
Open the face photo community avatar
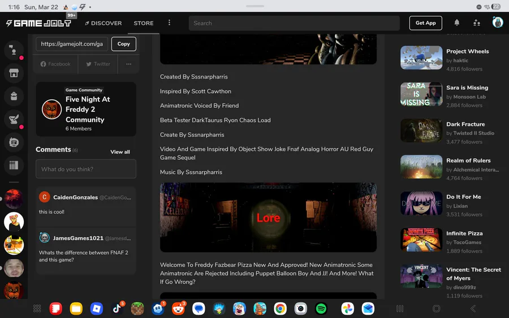14,268
